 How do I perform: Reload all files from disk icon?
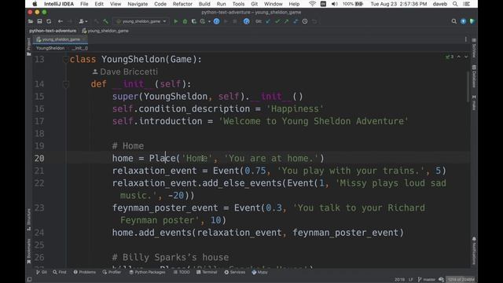[49, 21]
